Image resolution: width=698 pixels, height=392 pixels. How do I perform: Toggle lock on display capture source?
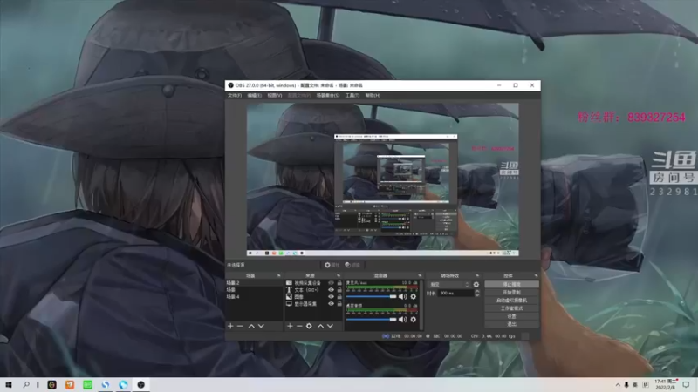339,303
